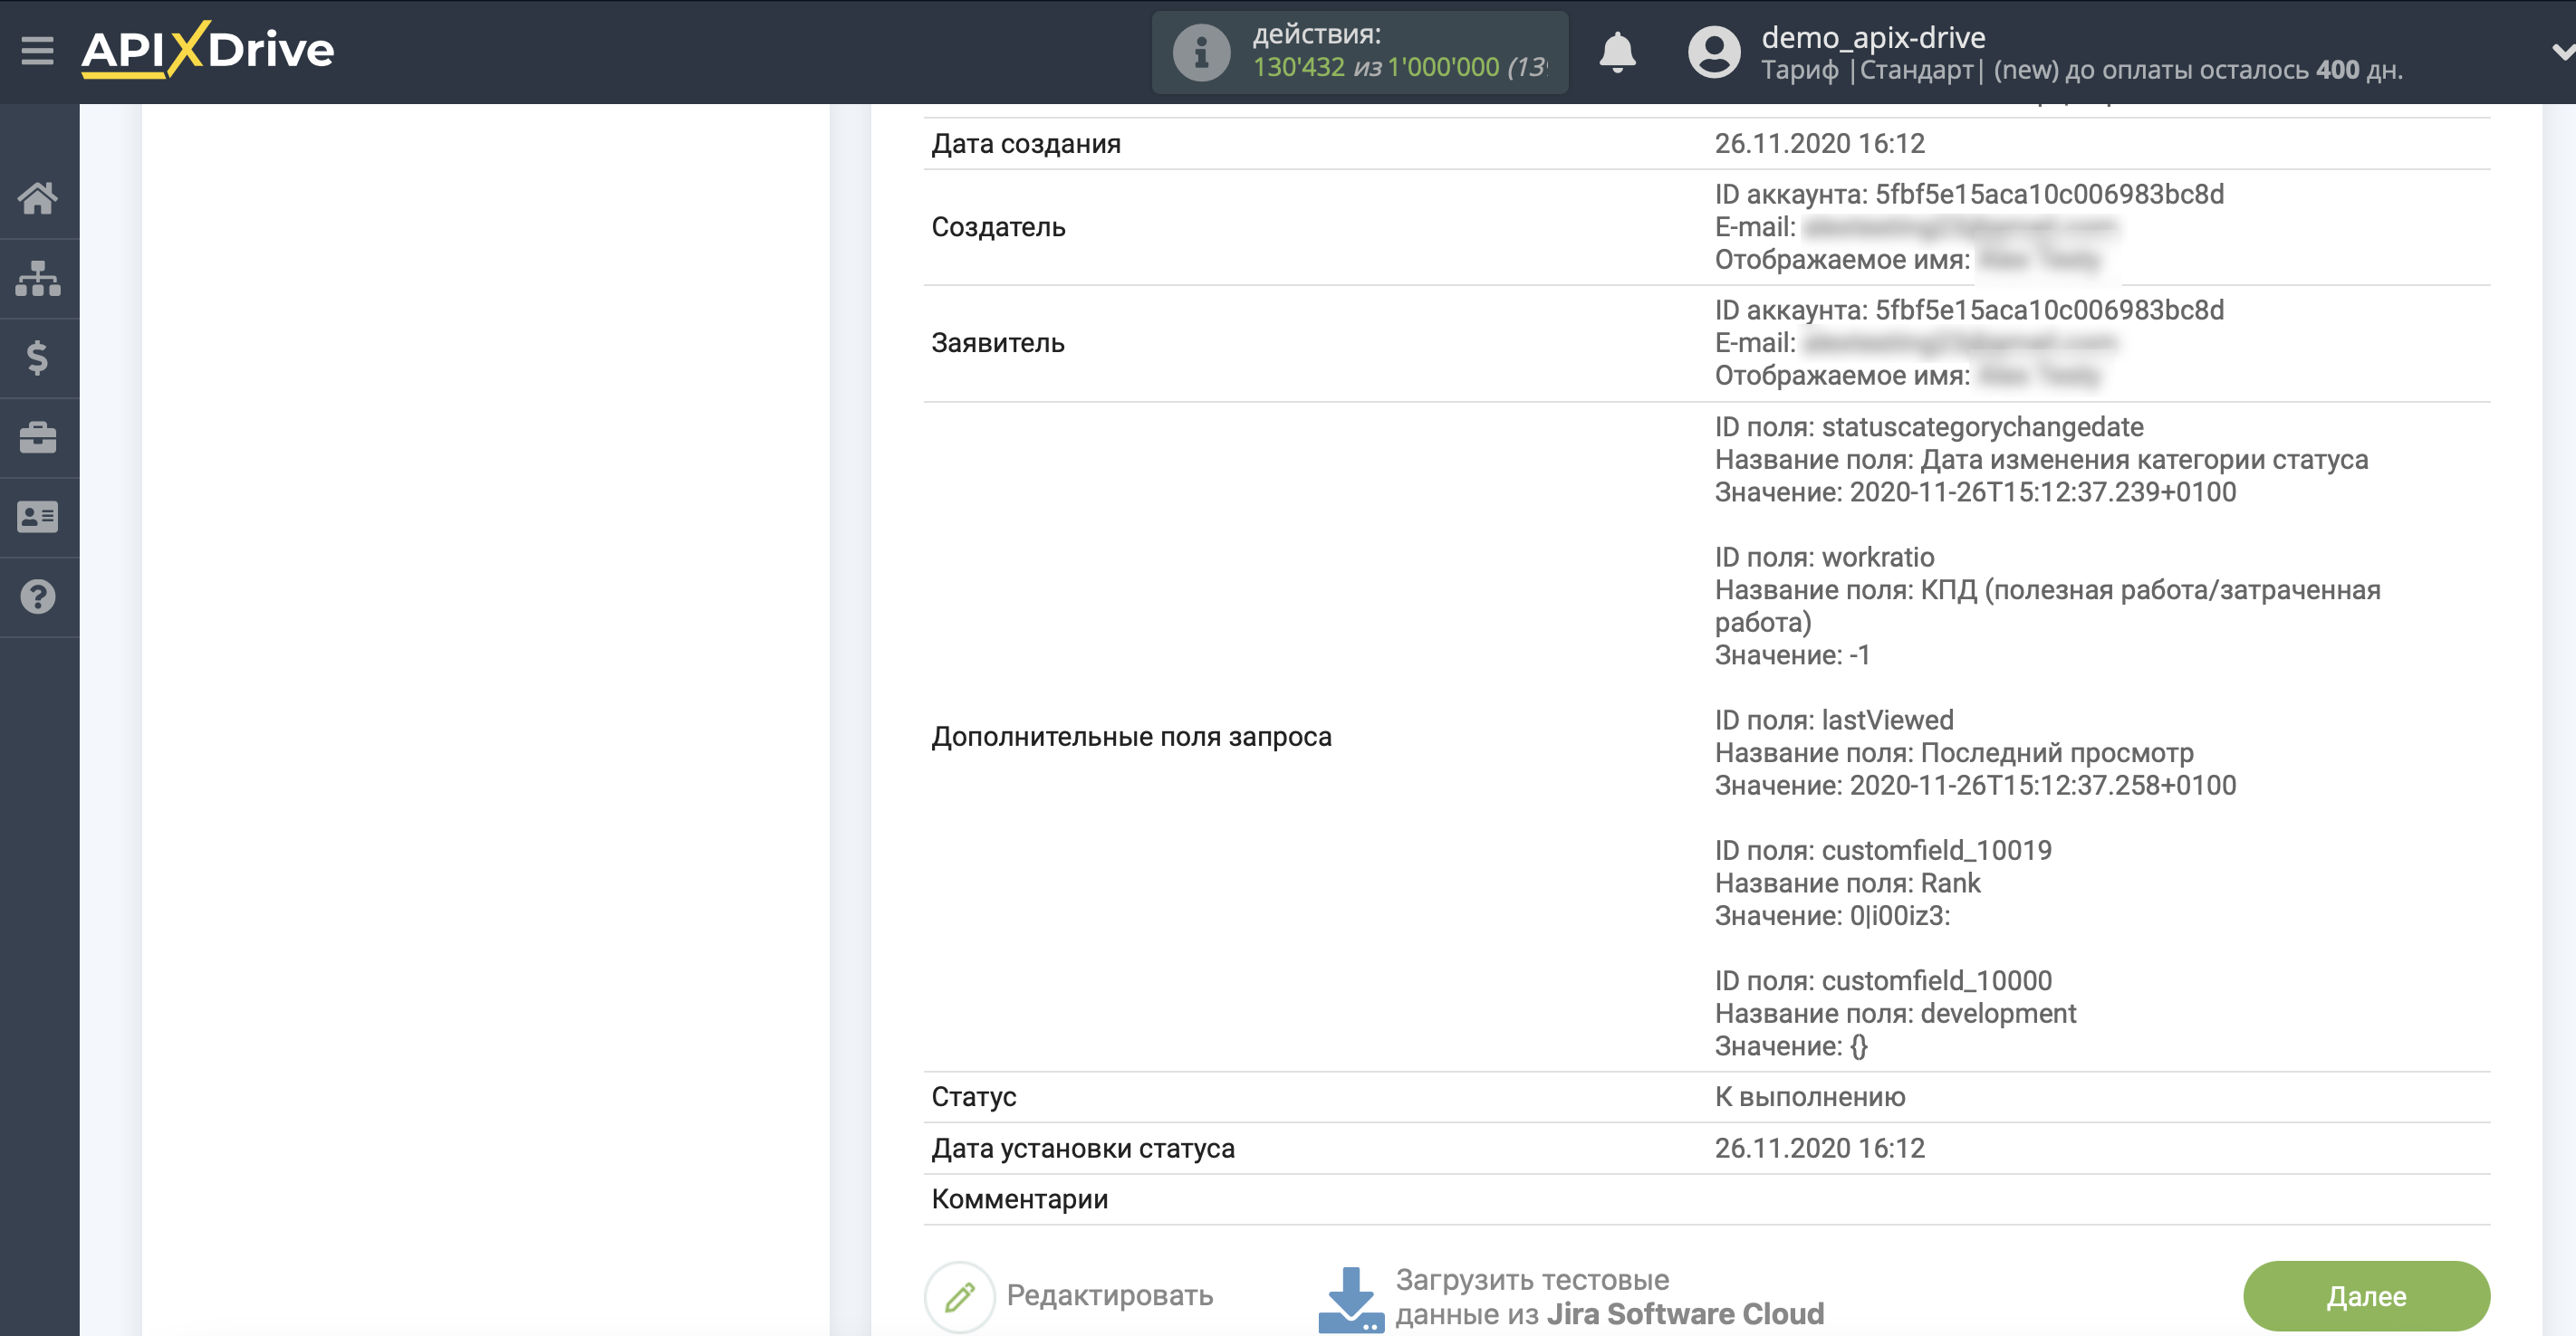Select 'ID поля: workratio' text
This screenshot has width=2576, height=1336.
1824,558
